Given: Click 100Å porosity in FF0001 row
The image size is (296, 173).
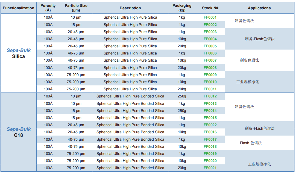Looking at the screenshot, I should pos(48,18).
